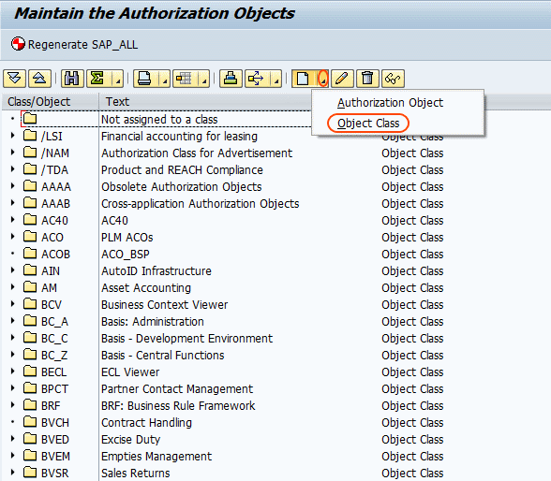Click the Change pencil icon
The height and width of the screenshot is (481, 551).
[x=342, y=78]
